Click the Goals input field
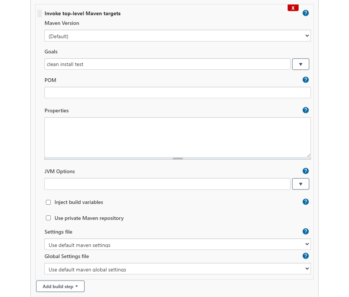The height and width of the screenshot is (297, 349). pyautogui.click(x=167, y=64)
